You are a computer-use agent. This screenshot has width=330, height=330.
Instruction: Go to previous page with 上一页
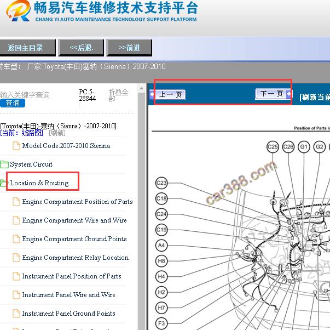pos(167,94)
